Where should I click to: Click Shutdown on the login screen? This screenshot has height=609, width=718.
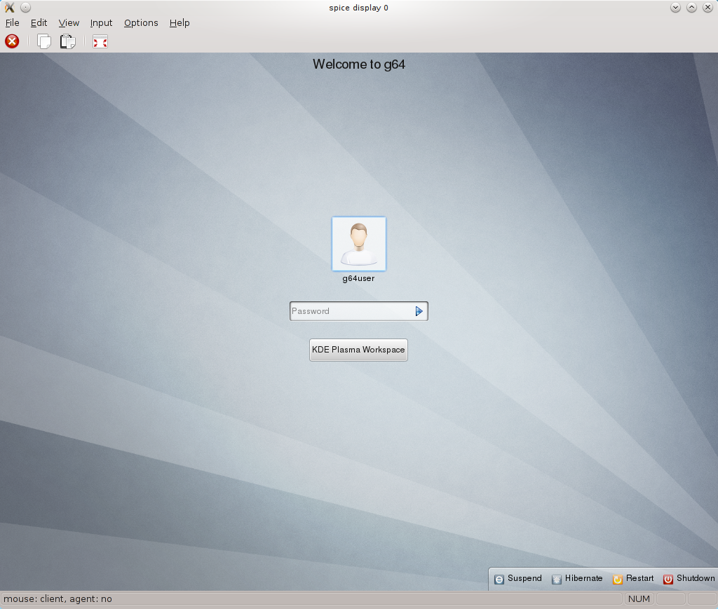[x=689, y=579]
